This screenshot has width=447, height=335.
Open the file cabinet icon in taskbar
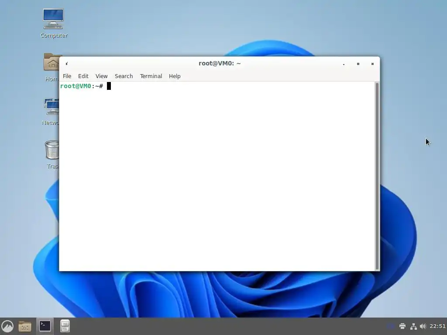coord(65,326)
